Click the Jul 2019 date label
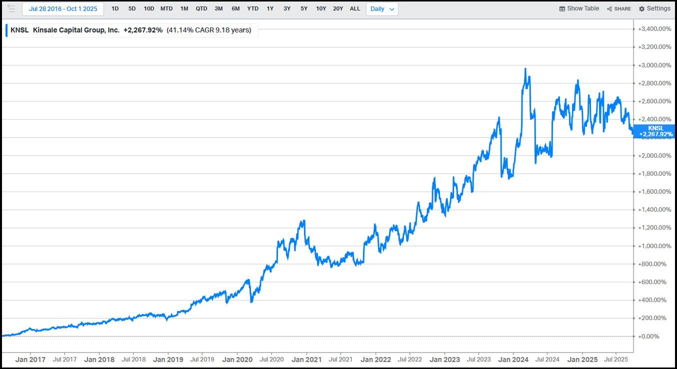The height and width of the screenshot is (369, 677). tap(202, 360)
